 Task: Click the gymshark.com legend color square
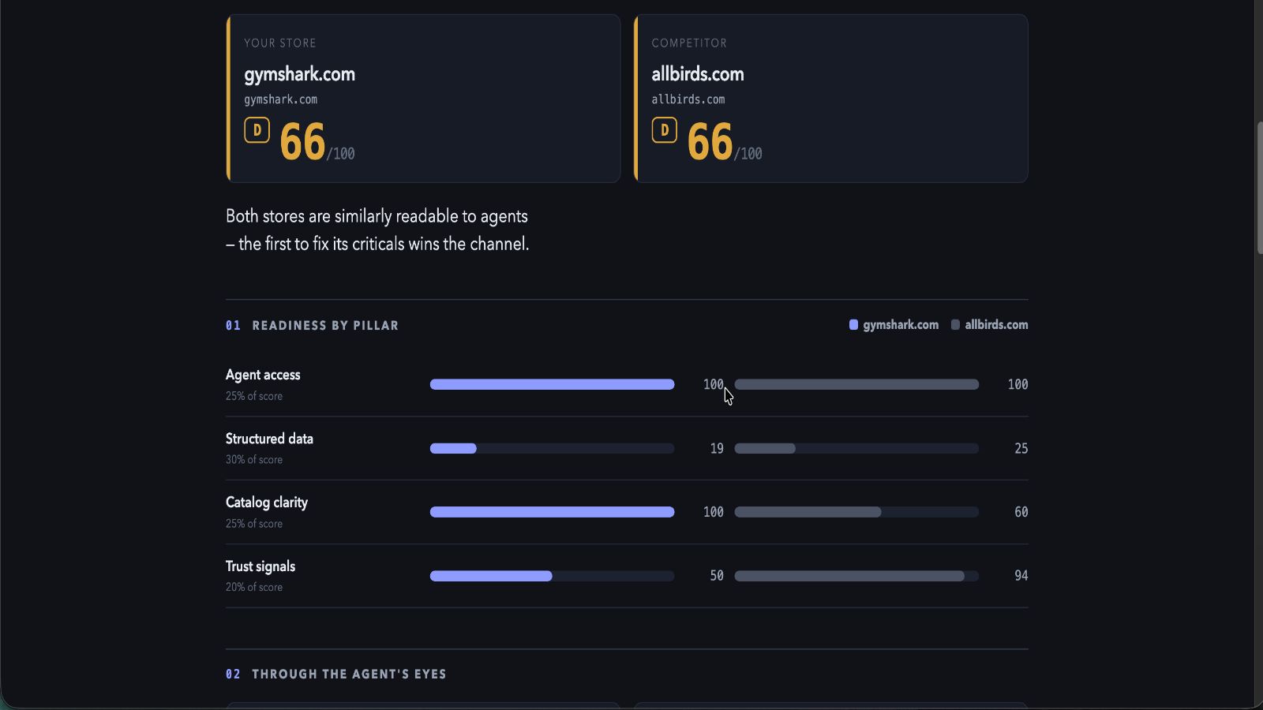853,324
